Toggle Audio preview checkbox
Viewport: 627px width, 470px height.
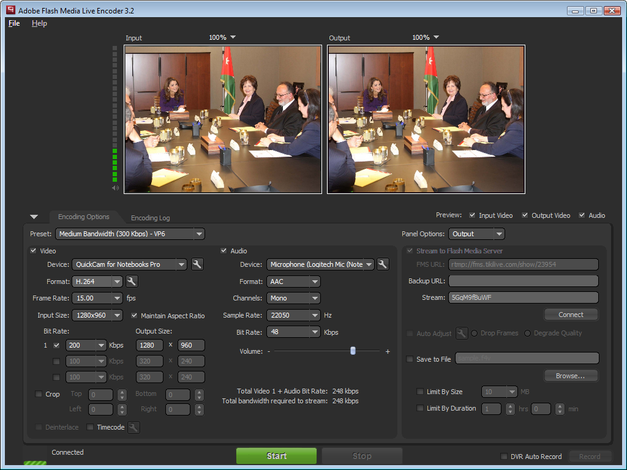(582, 215)
